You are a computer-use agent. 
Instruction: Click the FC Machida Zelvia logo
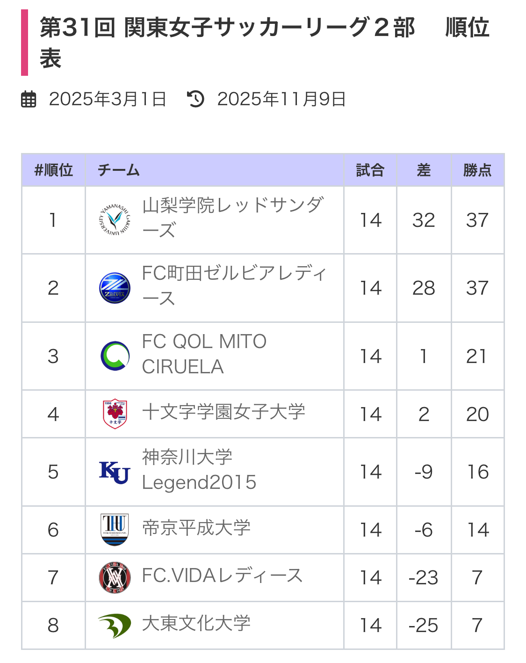click(115, 288)
